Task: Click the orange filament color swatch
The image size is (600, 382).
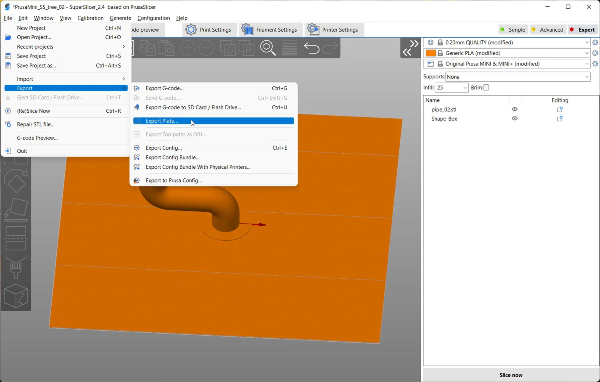Action: click(x=431, y=53)
